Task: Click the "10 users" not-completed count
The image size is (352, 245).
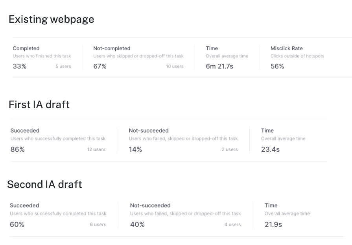Action: pos(175,66)
